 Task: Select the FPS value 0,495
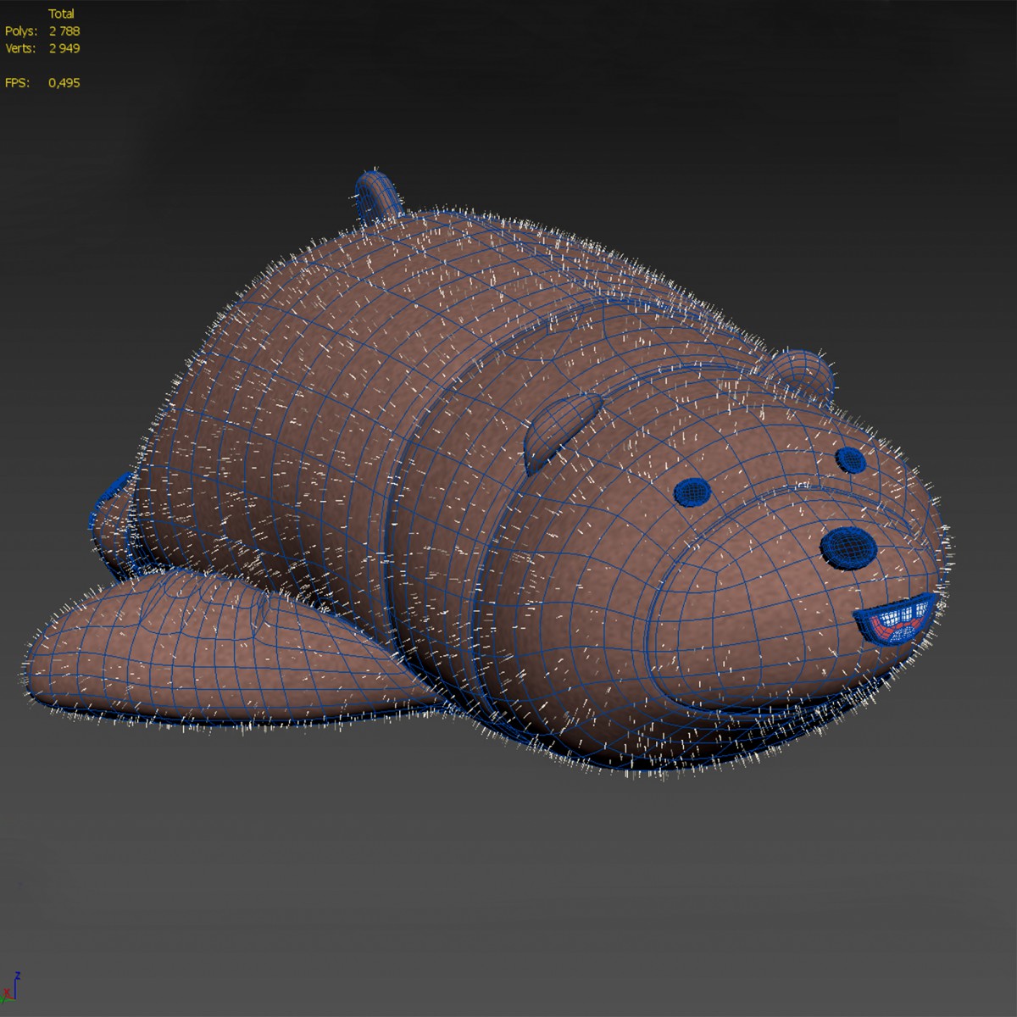point(64,83)
